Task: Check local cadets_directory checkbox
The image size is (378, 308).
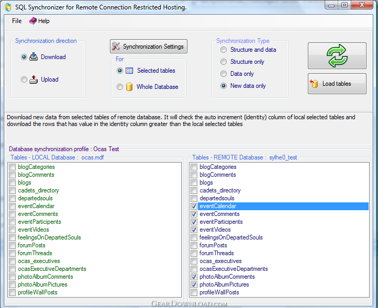Action: coord(12,190)
